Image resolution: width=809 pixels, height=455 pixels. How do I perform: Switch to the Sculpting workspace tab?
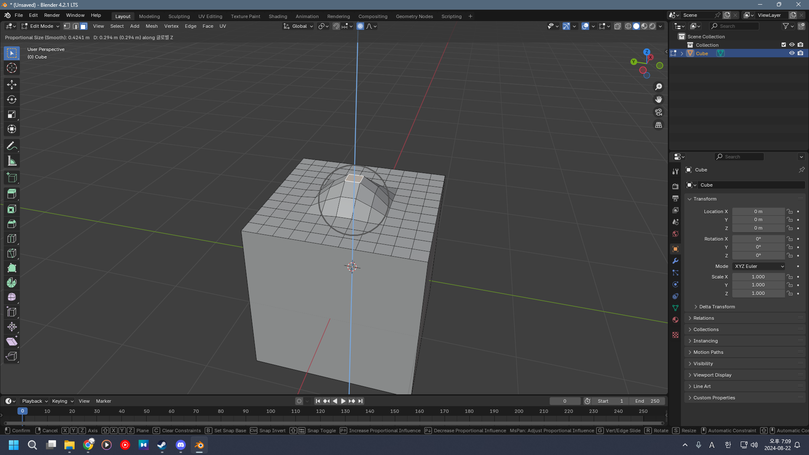179,16
